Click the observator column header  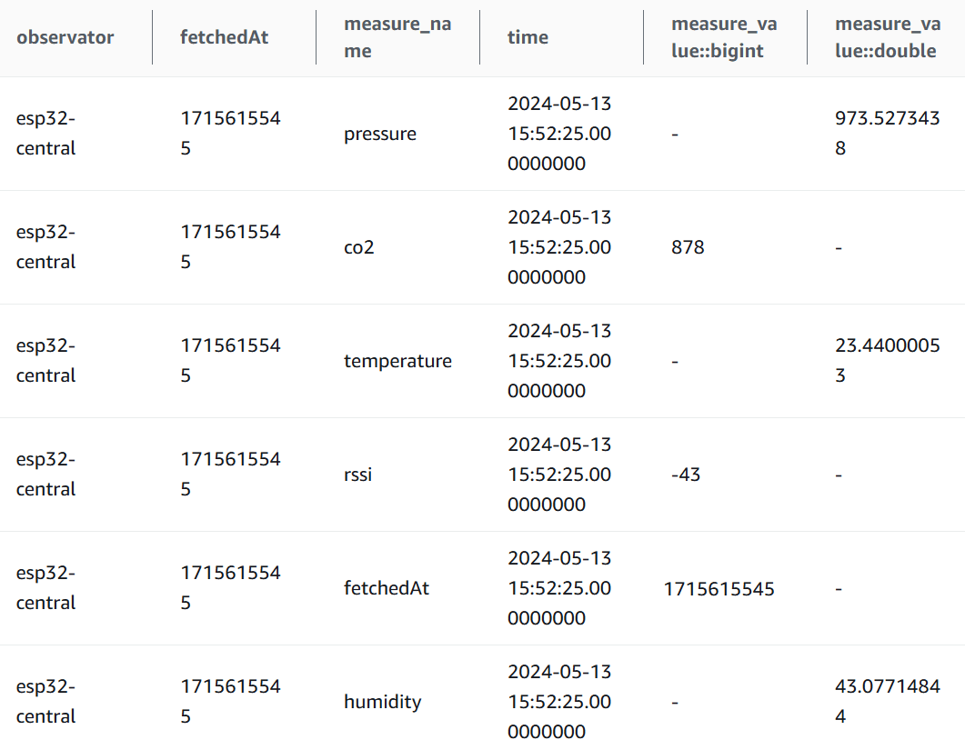pyautogui.click(x=65, y=37)
